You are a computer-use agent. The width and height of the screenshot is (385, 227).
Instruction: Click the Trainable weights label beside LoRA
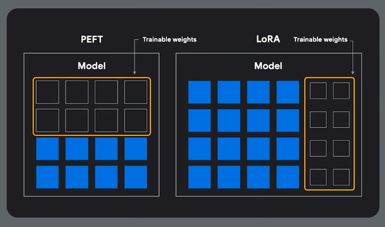tap(320, 40)
